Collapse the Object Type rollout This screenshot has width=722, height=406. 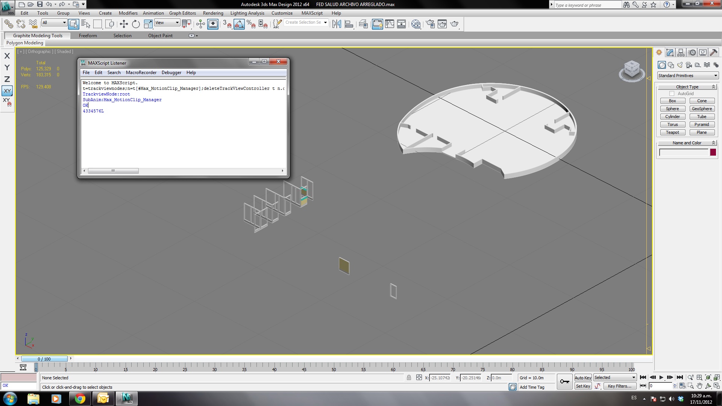click(x=687, y=87)
